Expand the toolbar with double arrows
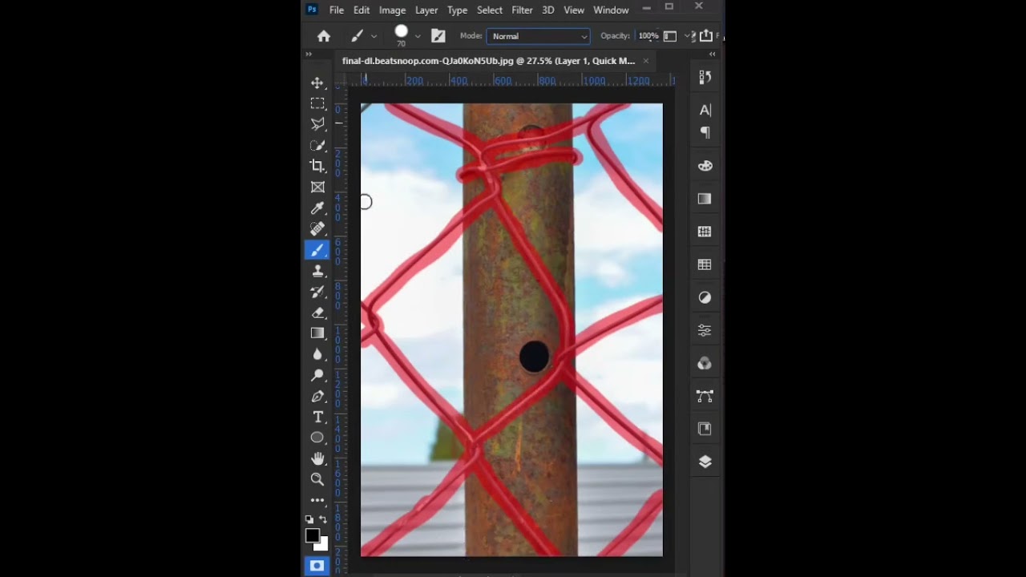The image size is (1026, 577). click(x=309, y=54)
